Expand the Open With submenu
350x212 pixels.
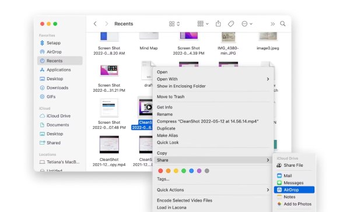click(x=213, y=79)
